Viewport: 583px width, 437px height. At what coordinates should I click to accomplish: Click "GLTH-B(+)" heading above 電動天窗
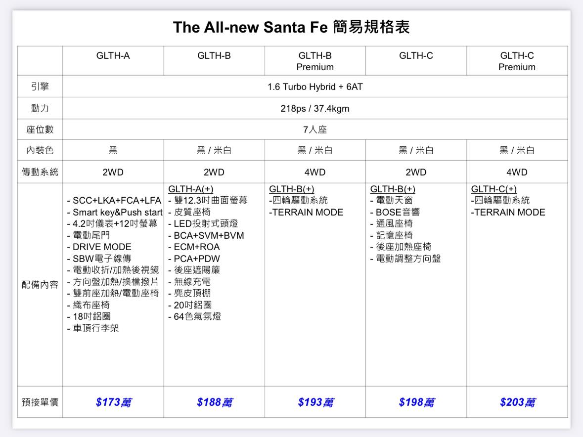(x=393, y=189)
